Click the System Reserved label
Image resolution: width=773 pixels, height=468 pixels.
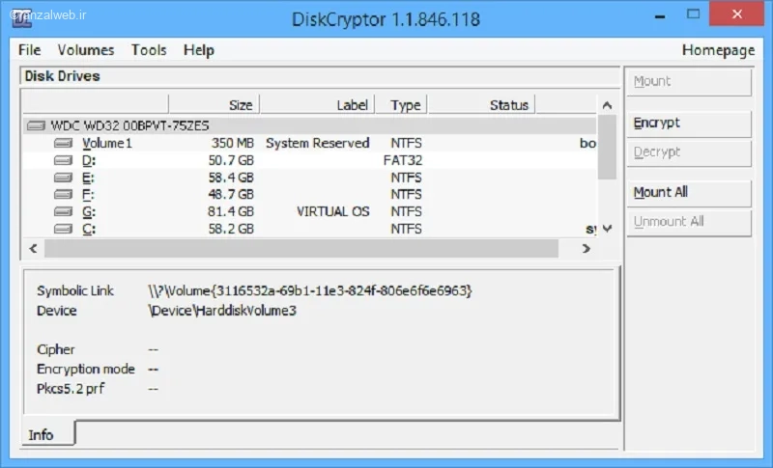point(318,143)
